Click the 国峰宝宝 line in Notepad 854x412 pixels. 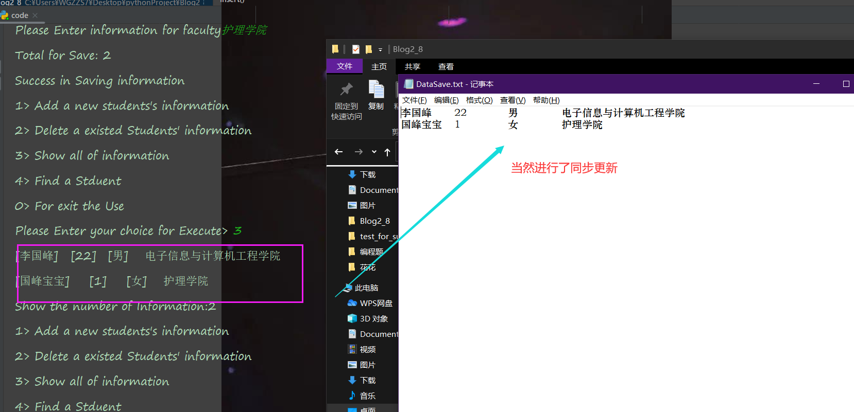(x=502, y=124)
